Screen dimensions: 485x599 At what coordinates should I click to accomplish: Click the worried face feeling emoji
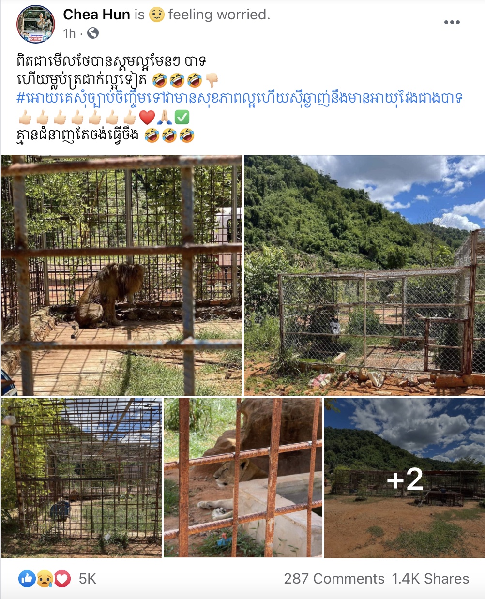tap(156, 15)
